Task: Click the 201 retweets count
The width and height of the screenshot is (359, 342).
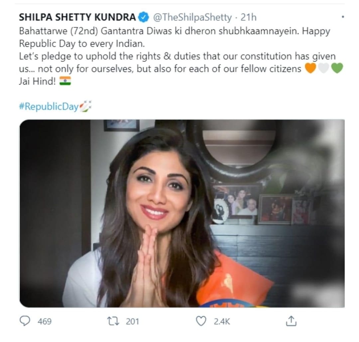Action: tap(132, 321)
